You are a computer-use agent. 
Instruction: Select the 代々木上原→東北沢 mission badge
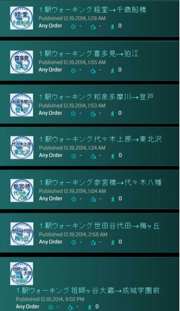tap(22, 147)
